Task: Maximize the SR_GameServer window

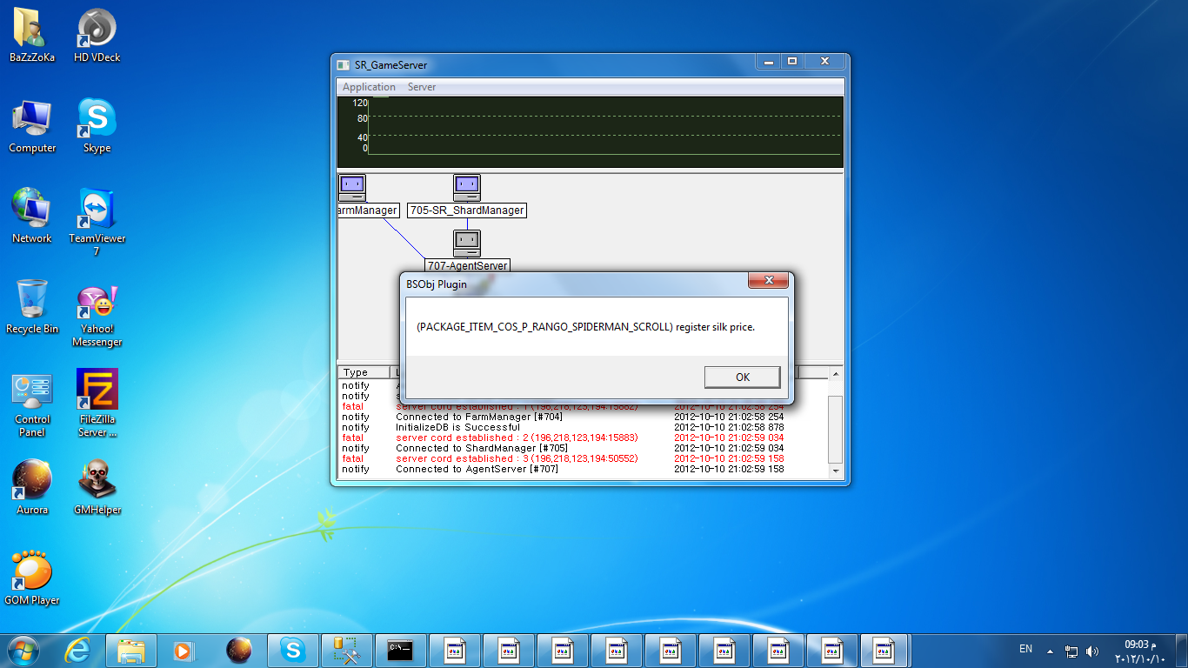Action: click(x=792, y=62)
